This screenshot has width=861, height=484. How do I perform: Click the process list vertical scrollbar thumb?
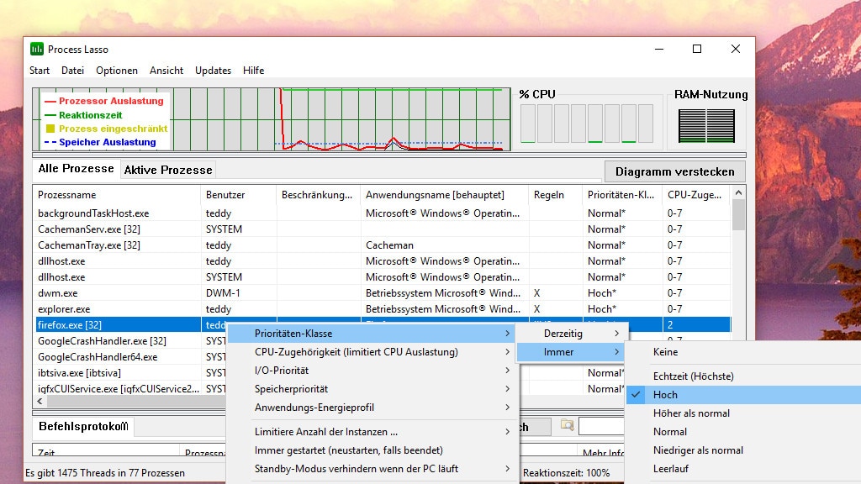[738, 214]
